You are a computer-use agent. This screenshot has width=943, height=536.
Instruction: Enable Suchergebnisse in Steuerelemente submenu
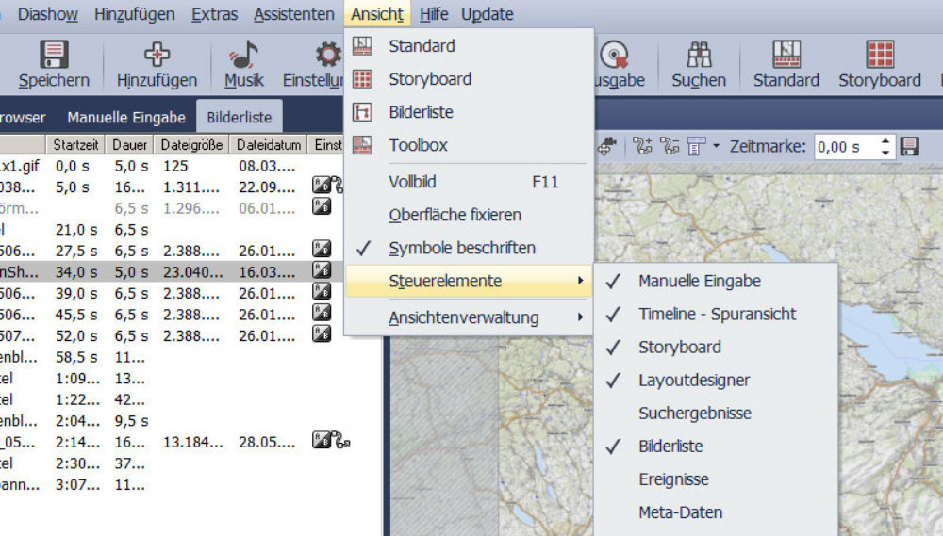694,413
